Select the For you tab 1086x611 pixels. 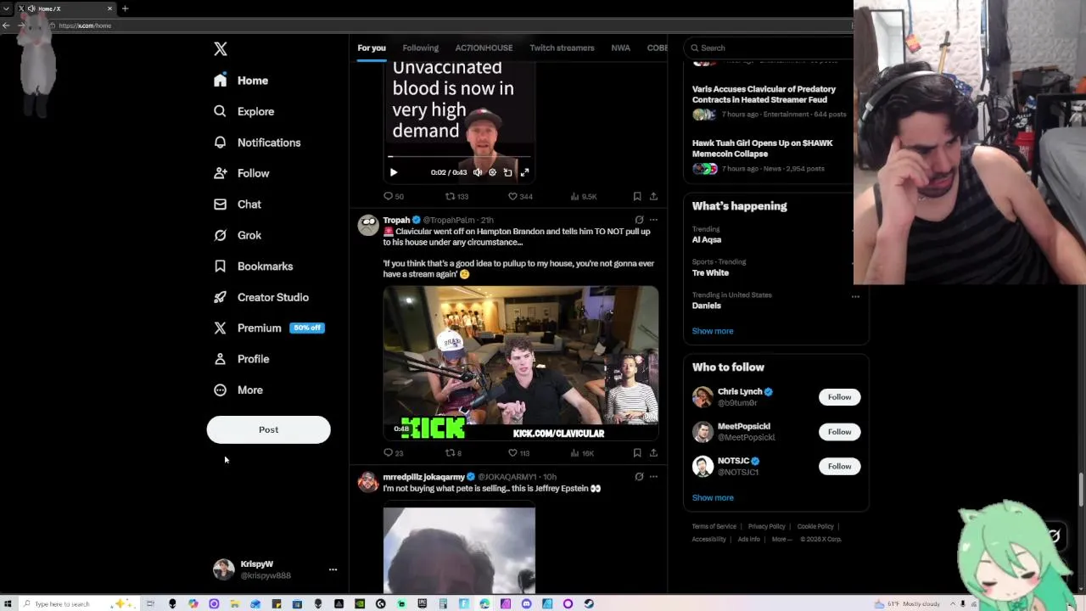tap(372, 48)
